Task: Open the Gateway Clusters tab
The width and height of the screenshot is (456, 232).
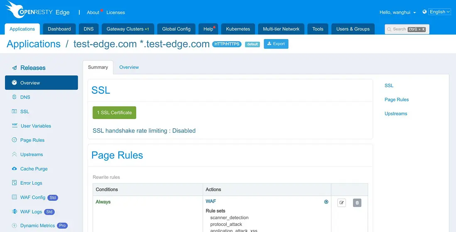Action: click(127, 29)
